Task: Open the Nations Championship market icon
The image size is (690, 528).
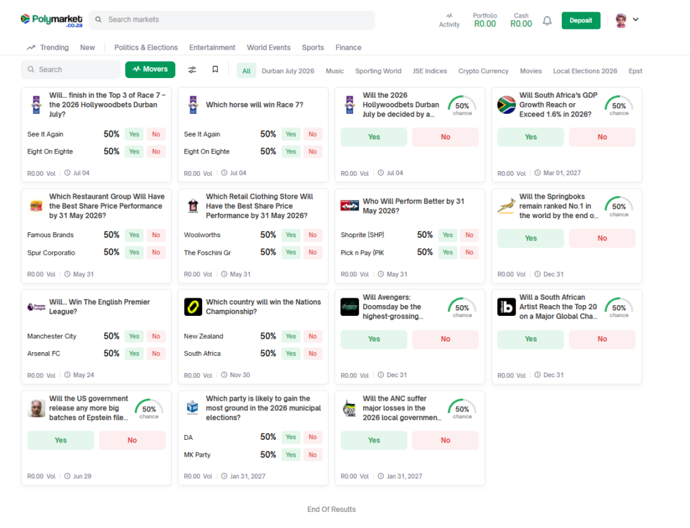Action: pos(193,306)
